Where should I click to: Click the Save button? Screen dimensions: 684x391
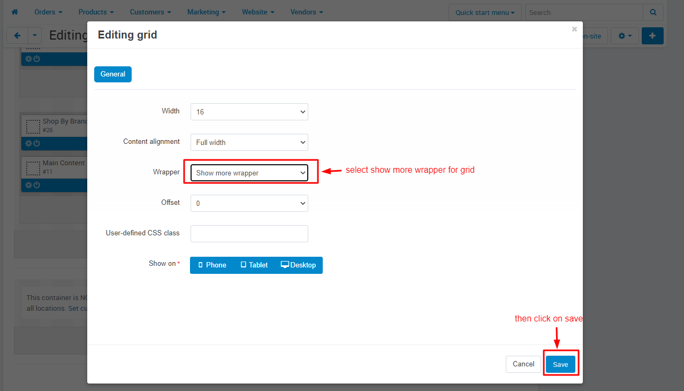[560, 364]
